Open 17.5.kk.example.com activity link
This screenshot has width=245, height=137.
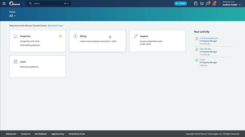tap(209, 38)
